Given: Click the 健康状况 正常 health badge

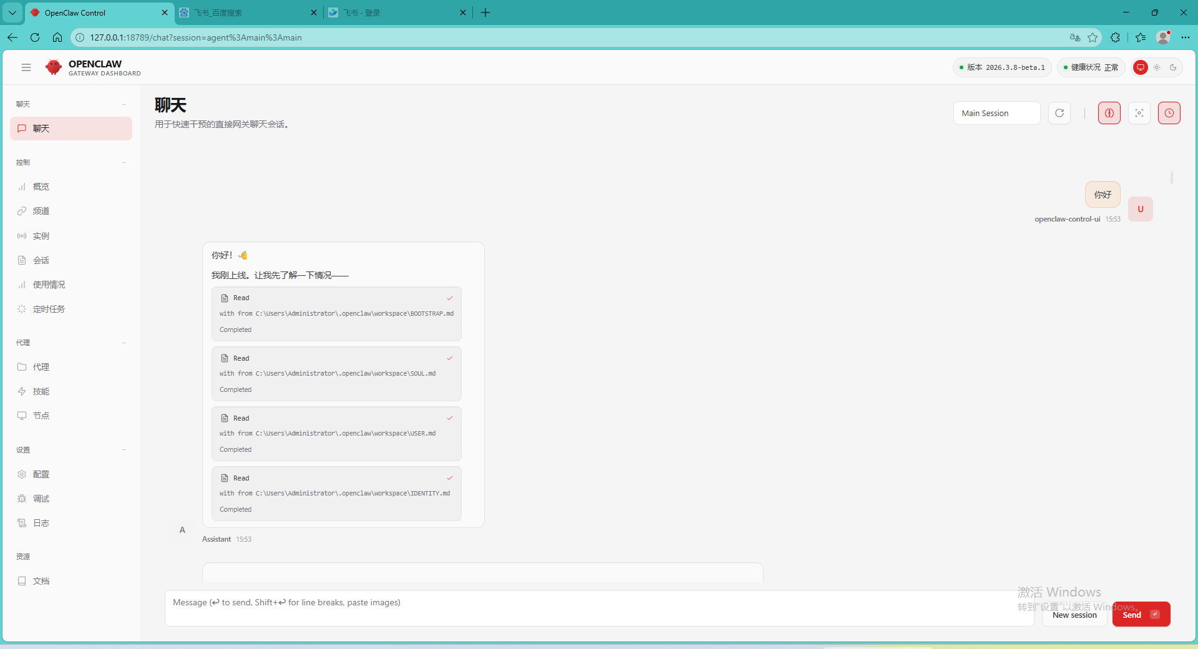Looking at the screenshot, I should pyautogui.click(x=1091, y=67).
